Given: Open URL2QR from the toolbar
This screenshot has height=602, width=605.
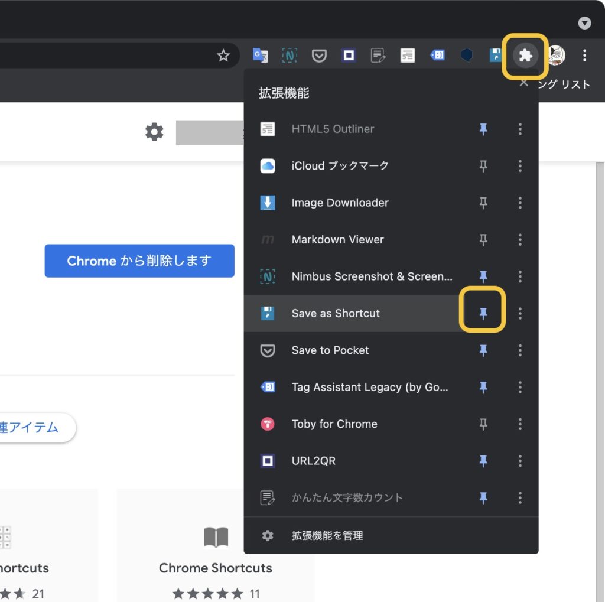Looking at the screenshot, I should [x=349, y=55].
